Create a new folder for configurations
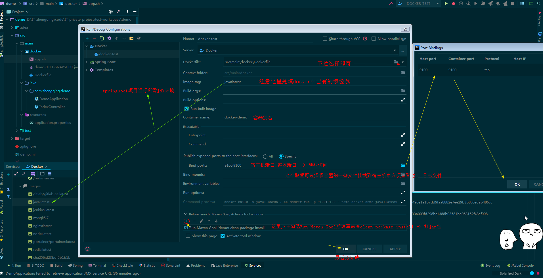The width and height of the screenshot is (543, 278). pos(131,38)
